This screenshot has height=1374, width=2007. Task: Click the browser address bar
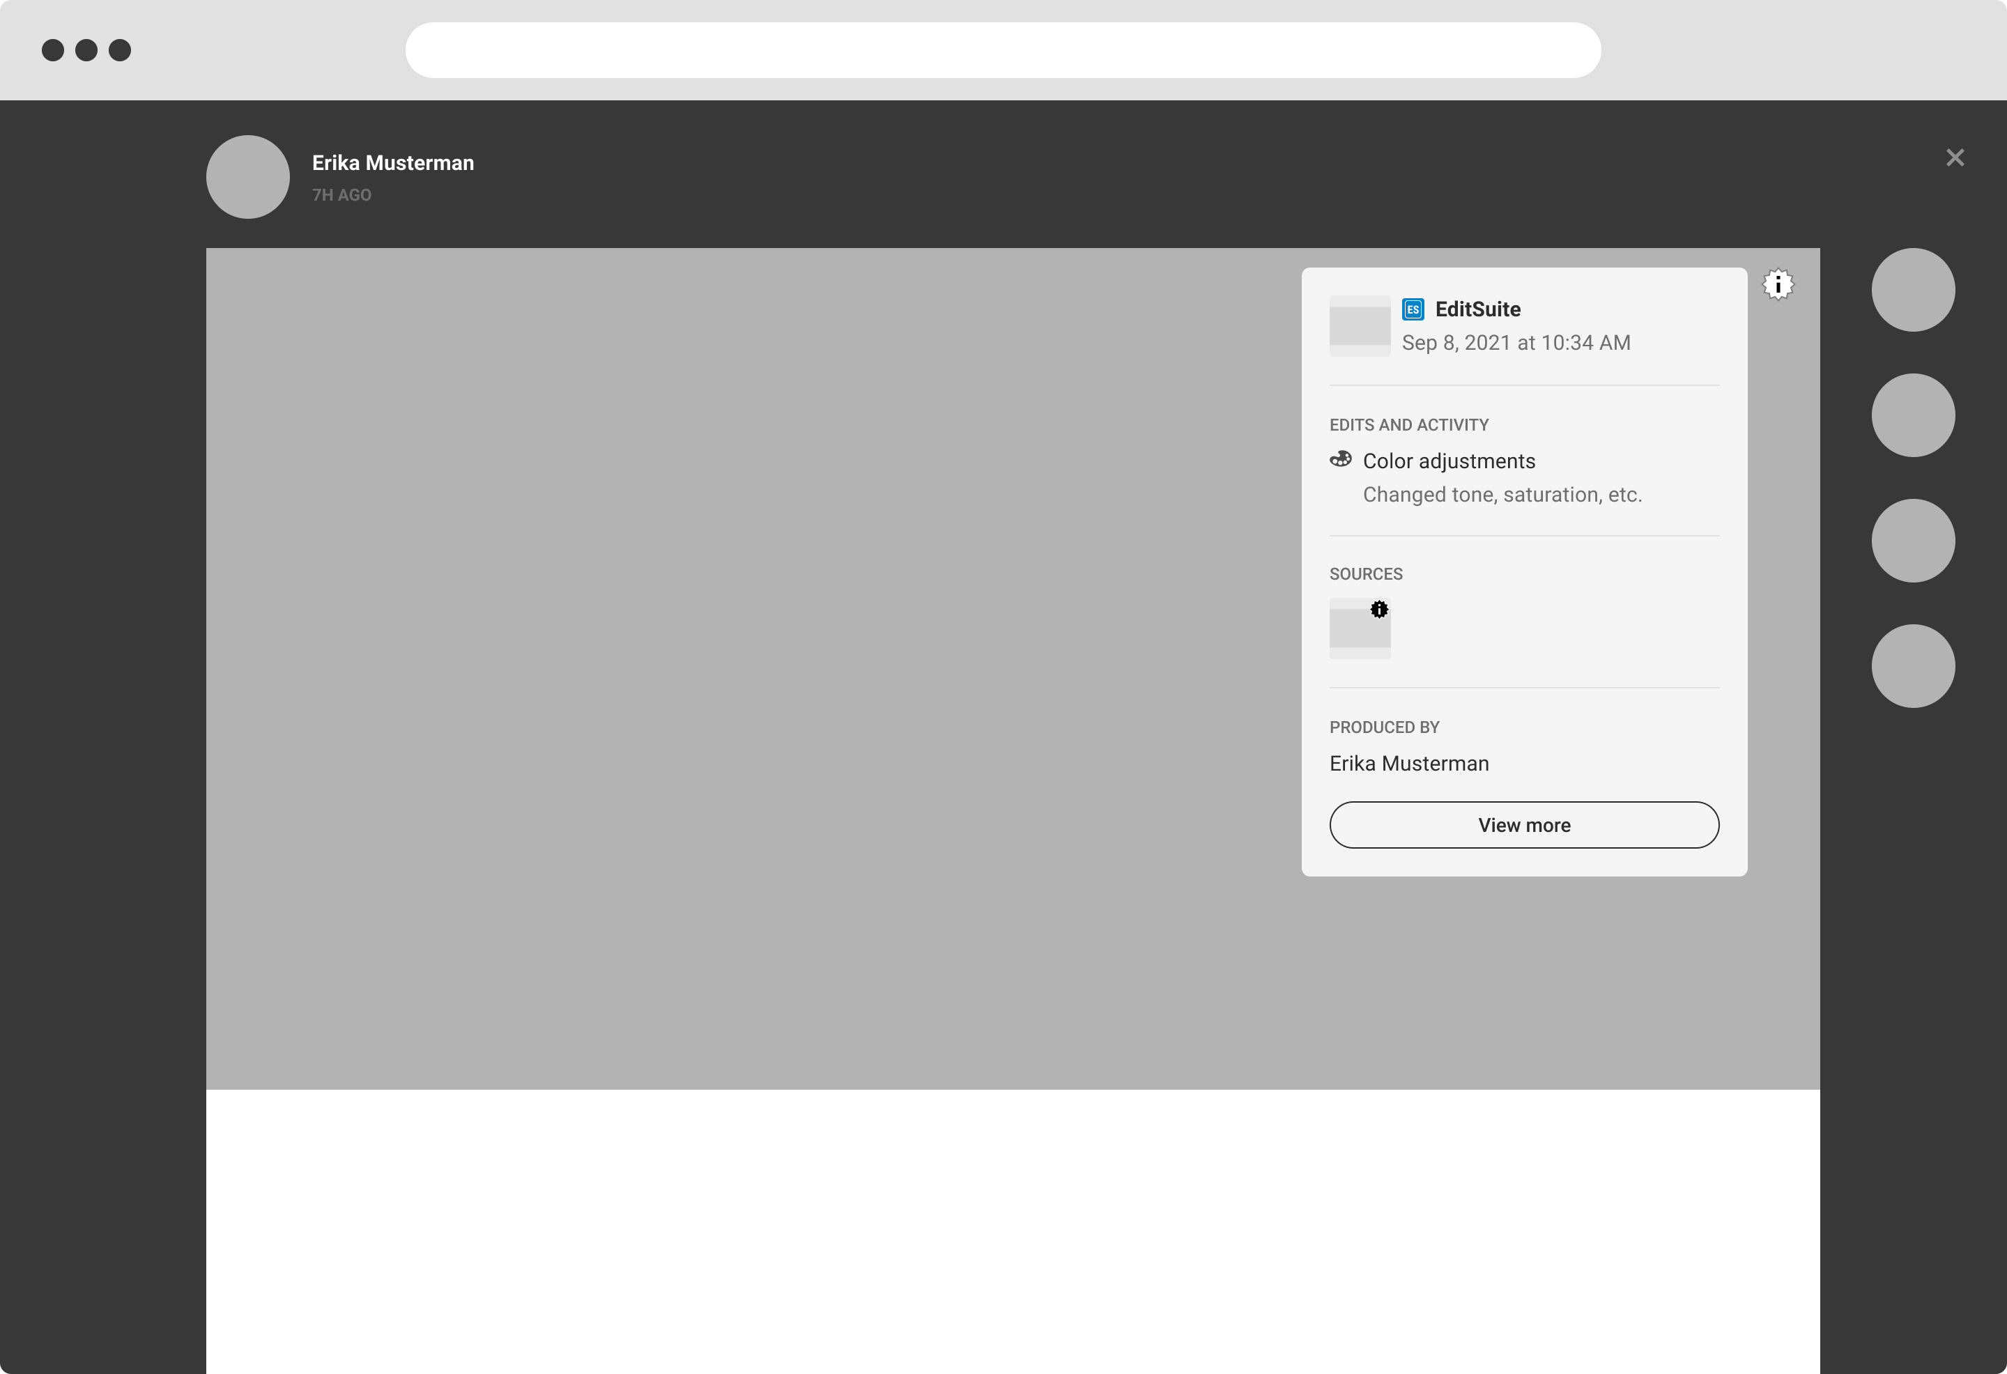[1003, 50]
